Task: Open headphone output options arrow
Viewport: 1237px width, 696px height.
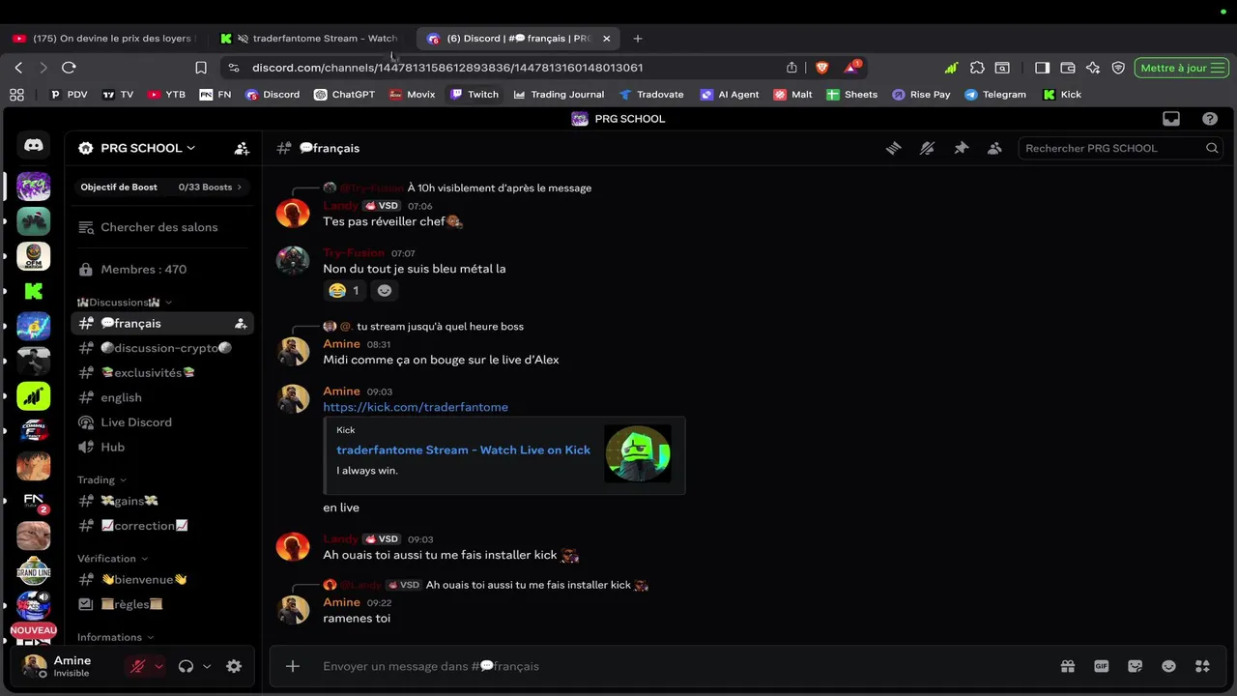Action: click(x=207, y=666)
